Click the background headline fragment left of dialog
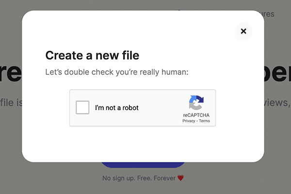 click(11, 73)
